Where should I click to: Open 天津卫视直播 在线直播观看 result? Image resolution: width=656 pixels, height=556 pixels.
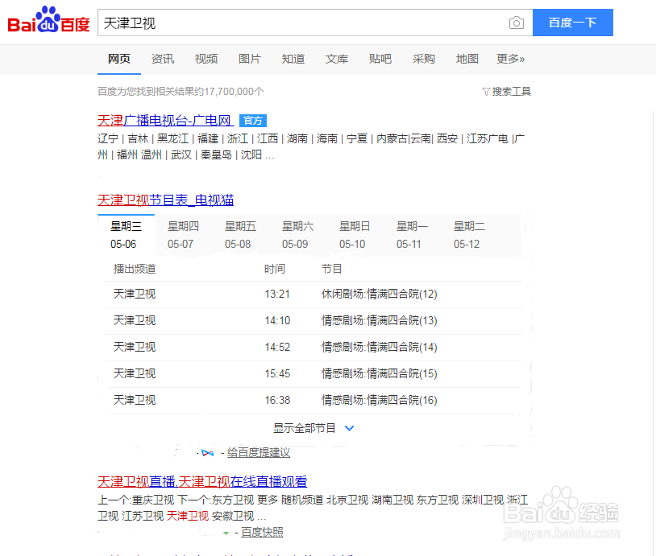tap(202, 482)
